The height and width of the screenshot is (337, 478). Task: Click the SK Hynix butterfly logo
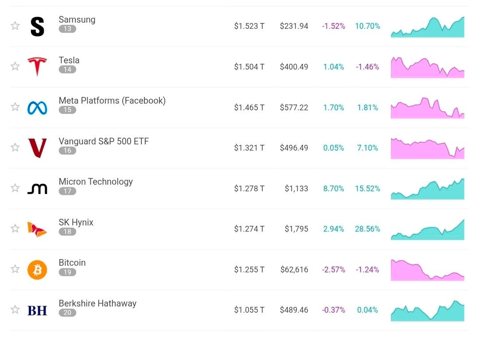pyautogui.click(x=37, y=229)
